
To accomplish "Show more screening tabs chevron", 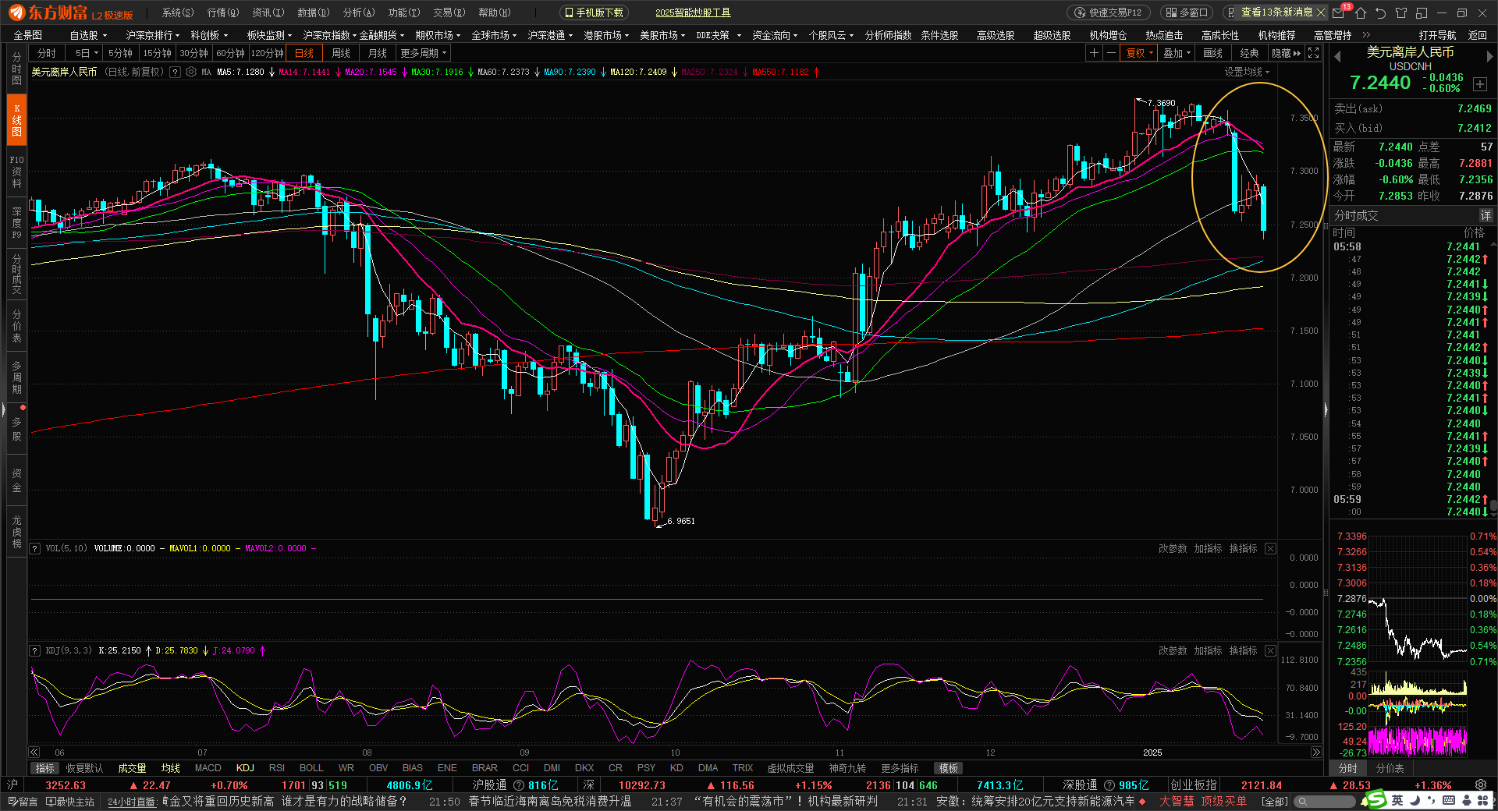I will pyautogui.click(x=1366, y=35).
